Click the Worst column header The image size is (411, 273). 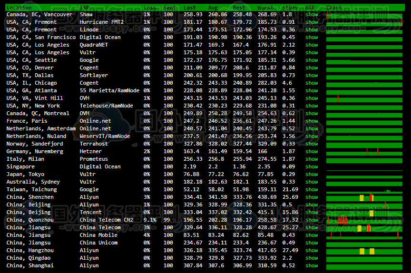point(265,8)
